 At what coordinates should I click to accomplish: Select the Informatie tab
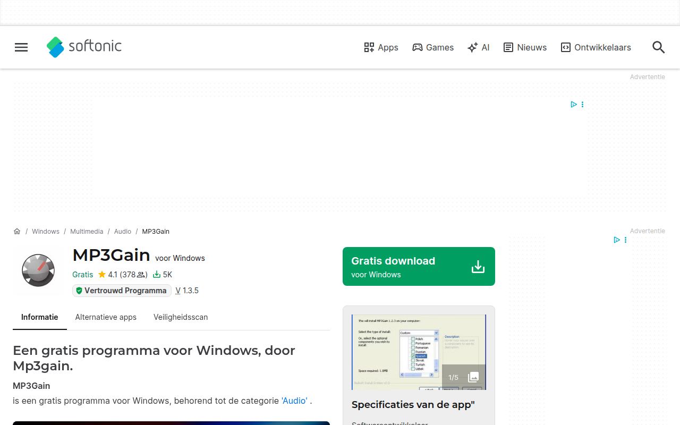(40, 317)
